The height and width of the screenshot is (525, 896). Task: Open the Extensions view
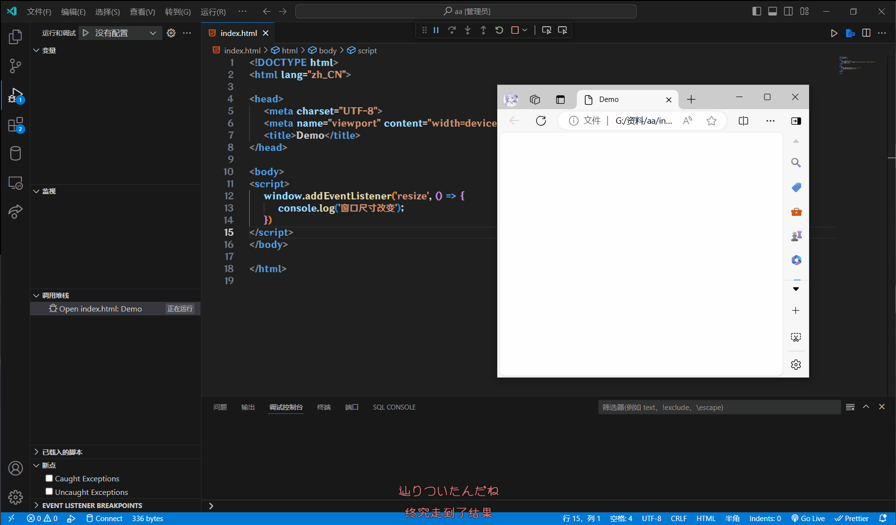coord(16,125)
